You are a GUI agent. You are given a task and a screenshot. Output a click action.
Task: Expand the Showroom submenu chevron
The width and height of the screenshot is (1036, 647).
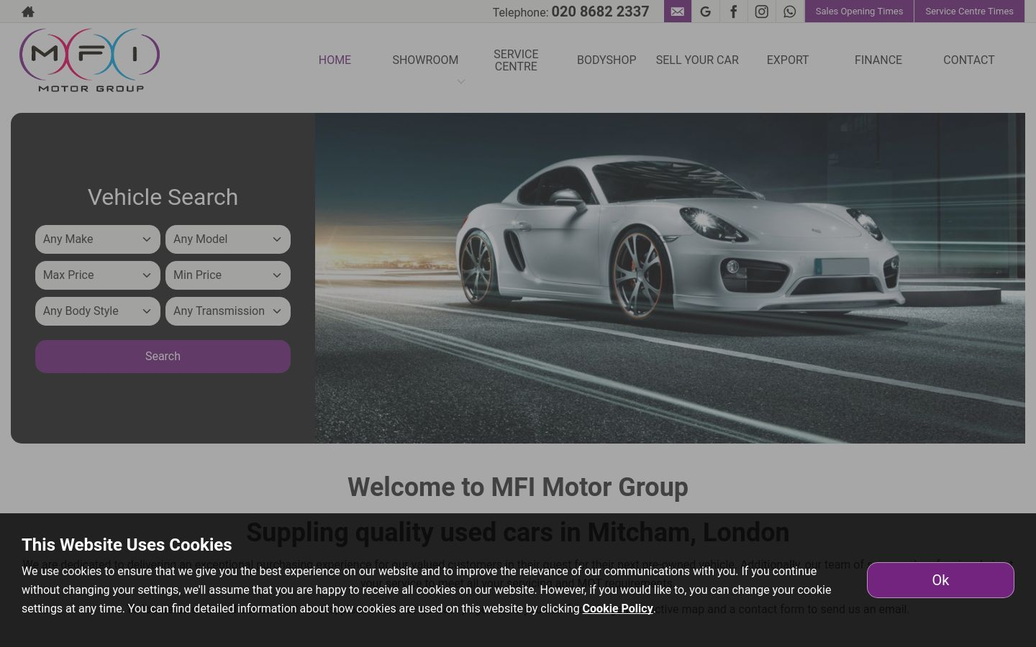coord(461,81)
